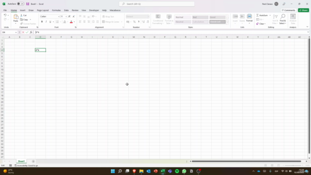The height and width of the screenshot is (175, 311).
Task: Switch to the Formulas tab
Action: point(56,10)
